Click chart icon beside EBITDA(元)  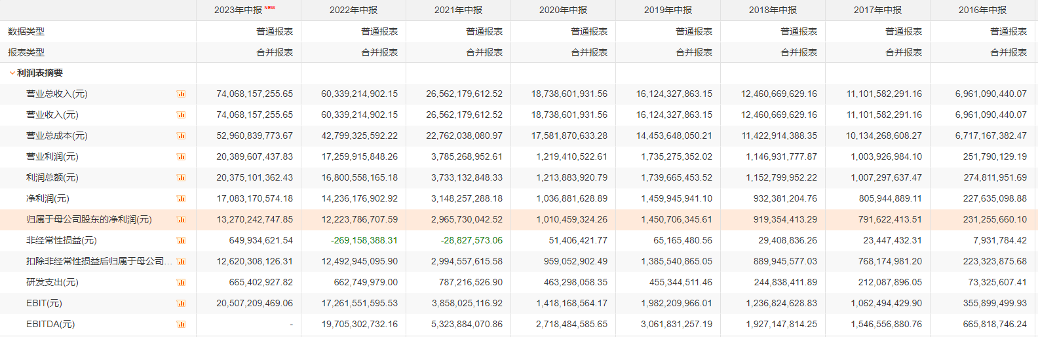(182, 325)
